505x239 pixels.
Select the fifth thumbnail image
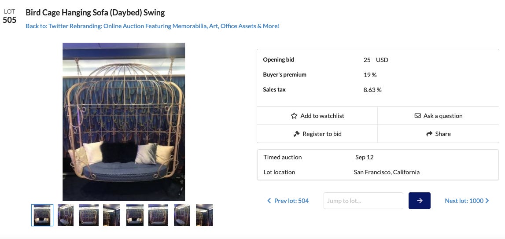135,215
